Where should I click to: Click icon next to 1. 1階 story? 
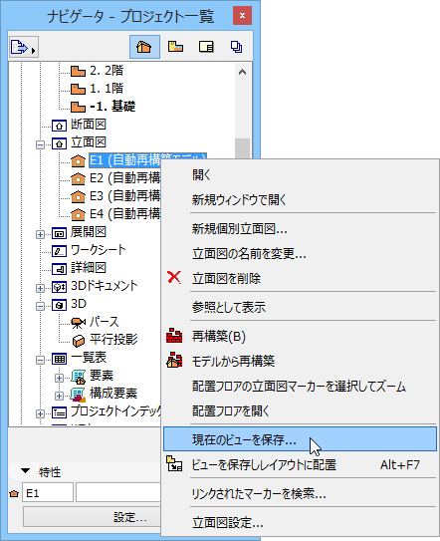(x=78, y=89)
